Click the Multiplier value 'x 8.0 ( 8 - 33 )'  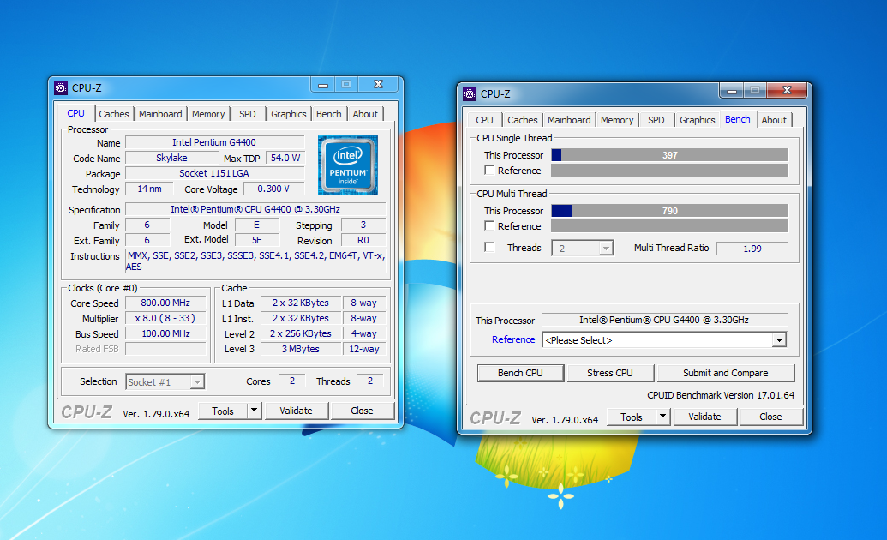coord(165,318)
